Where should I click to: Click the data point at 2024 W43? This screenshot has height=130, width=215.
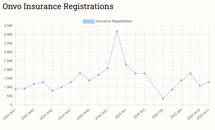(x=34, y=84)
